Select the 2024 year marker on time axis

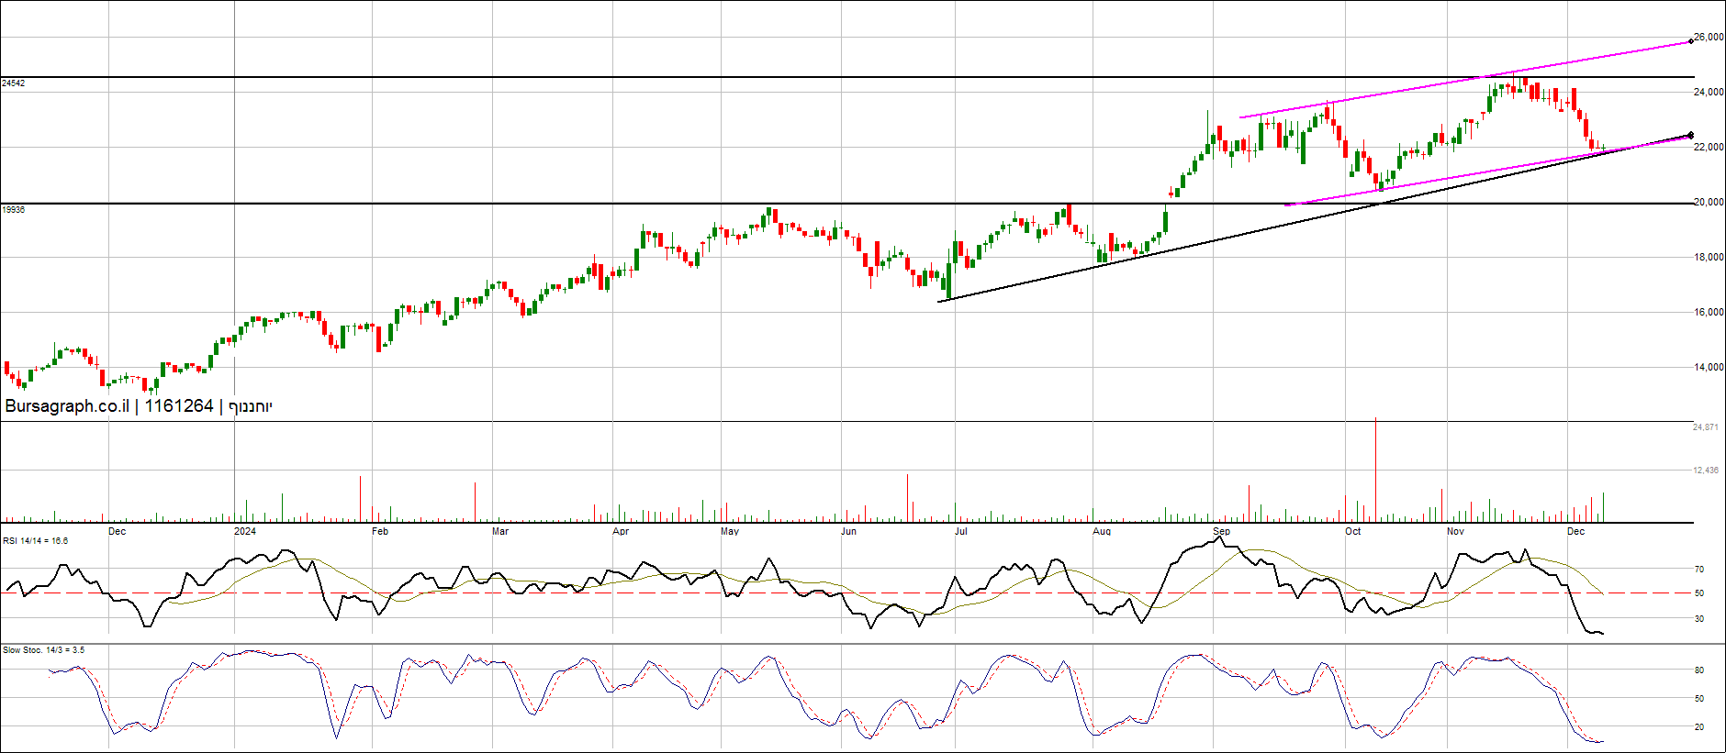[x=245, y=531]
